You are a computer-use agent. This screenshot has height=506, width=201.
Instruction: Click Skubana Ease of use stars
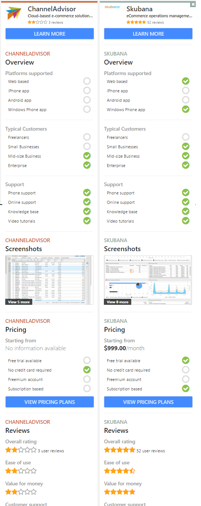tap(120, 471)
